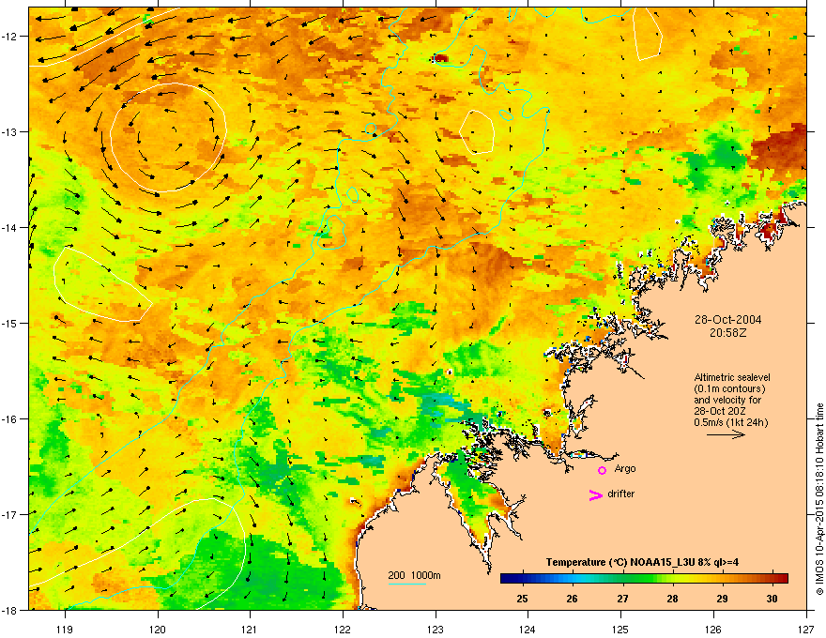Click the Temperature NOAA15_L3U colorbar title
The image size is (826, 638).
642,562
